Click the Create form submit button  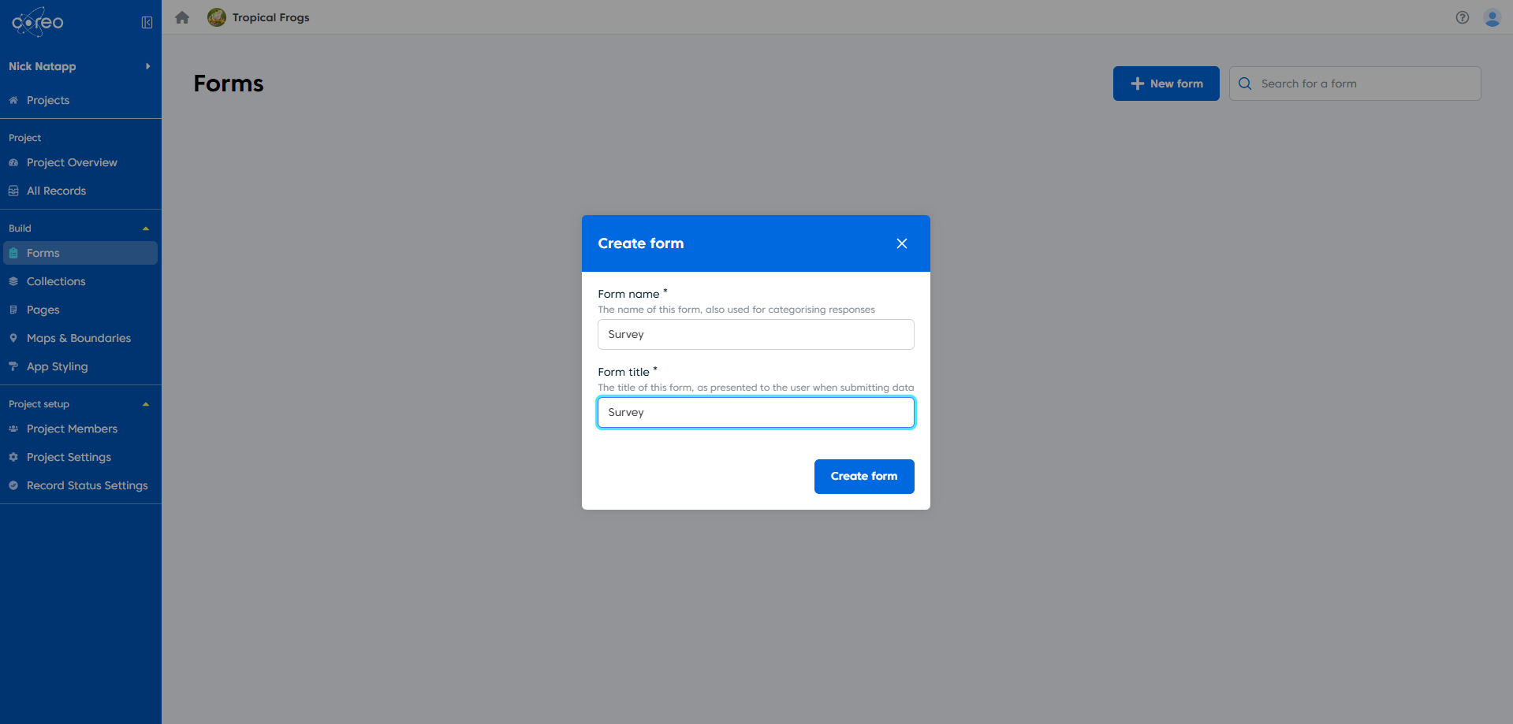pyautogui.click(x=864, y=477)
